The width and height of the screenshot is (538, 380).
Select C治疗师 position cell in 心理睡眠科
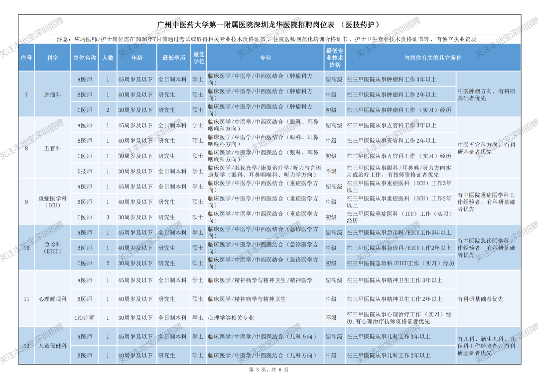coord(84,318)
